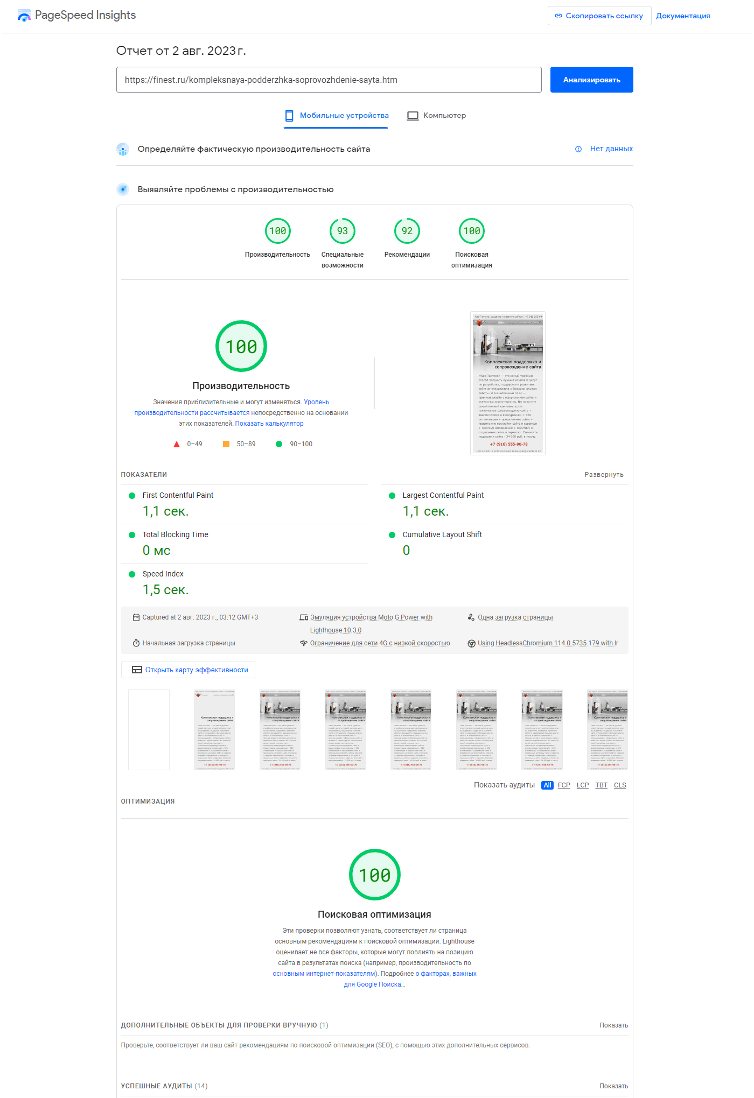Click the 100 Поисковая оптимизация gauge at top
This screenshot has width=754, height=1098.
point(472,231)
